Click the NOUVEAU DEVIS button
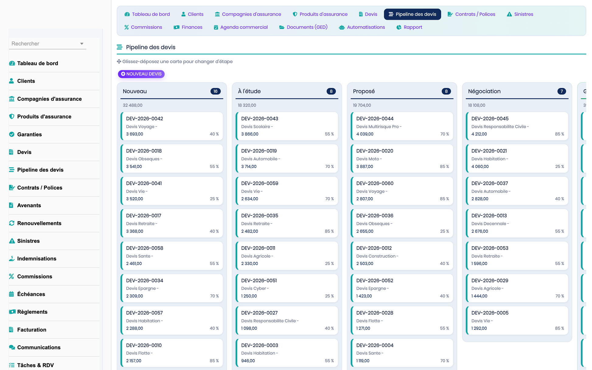This screenshot has width=592, height=370. click(x=141, y=74)
